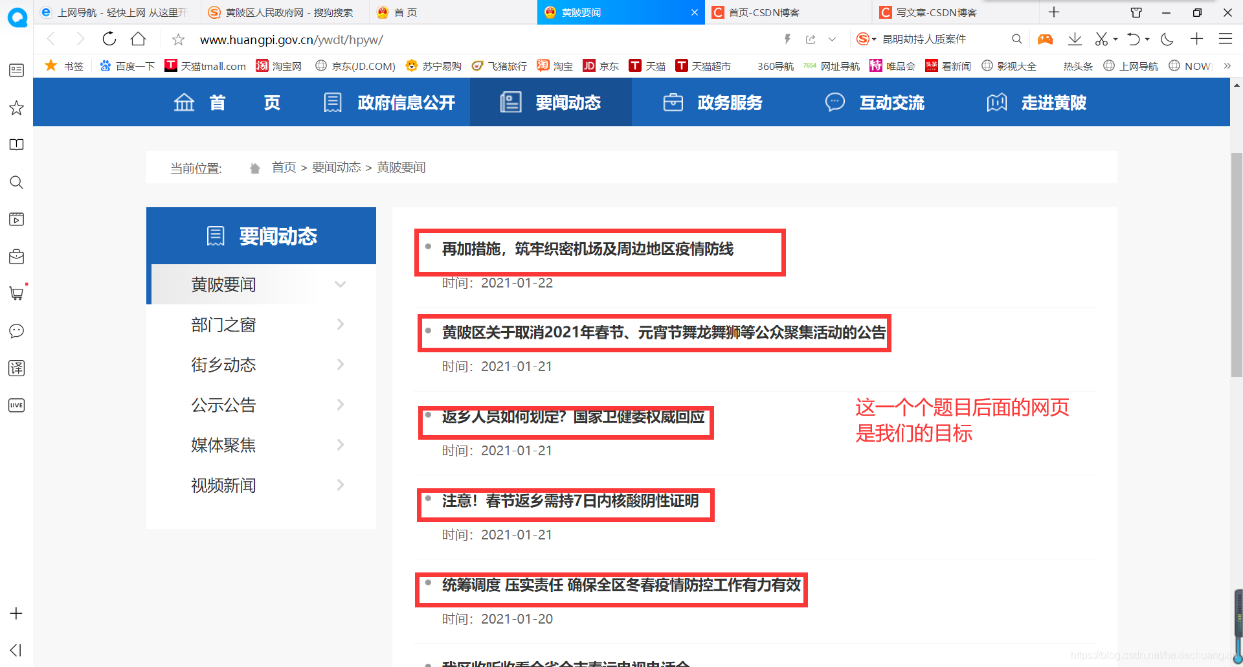Open sidebar reading book icon
This screenshot has height=667, width=1243.
[x=17, y=144]
